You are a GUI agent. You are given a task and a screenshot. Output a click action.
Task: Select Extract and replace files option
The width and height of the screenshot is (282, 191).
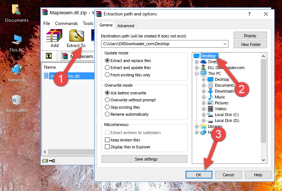point(128,61)
